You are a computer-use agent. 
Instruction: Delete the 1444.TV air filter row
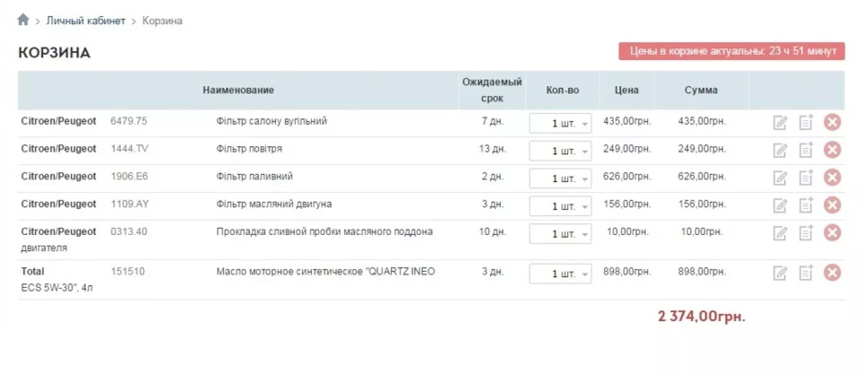[832, 150]
